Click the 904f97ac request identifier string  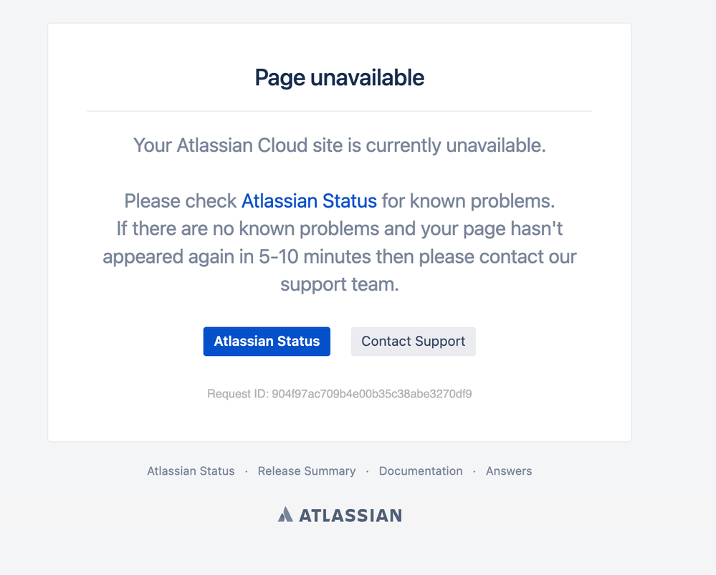click(x=372, y=393)
